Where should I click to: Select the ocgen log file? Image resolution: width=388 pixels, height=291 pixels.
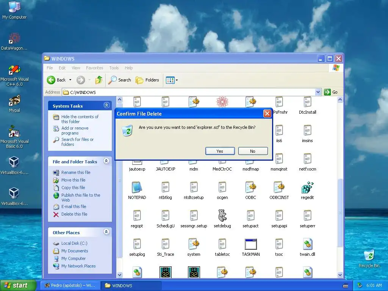tap(222, 187)
